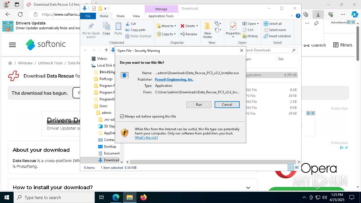
Task: Click Edit in the Open group
Action: 248,30
